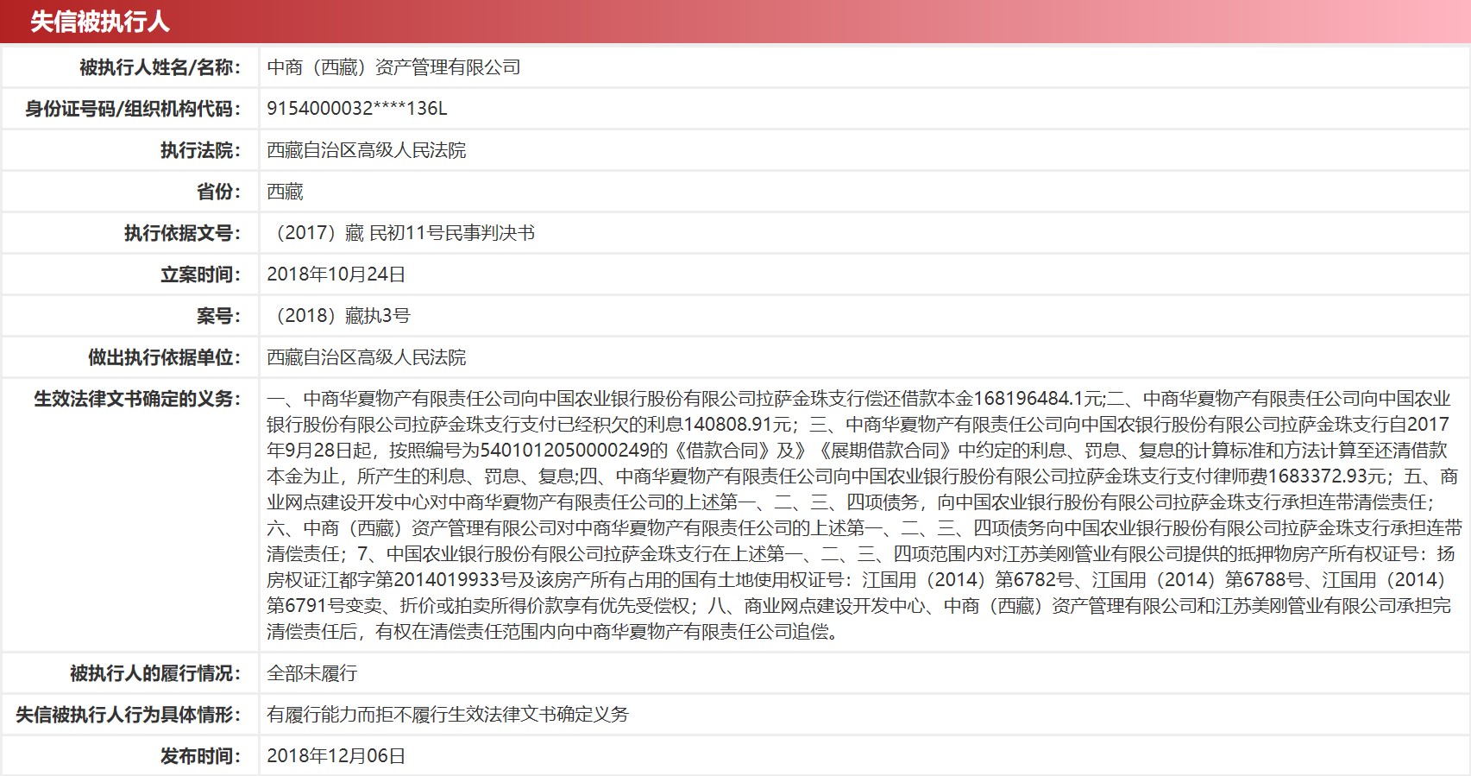Screen dimensions: 1471x776
Task: Click the 失信被执行人 header title
Action: 100,22
